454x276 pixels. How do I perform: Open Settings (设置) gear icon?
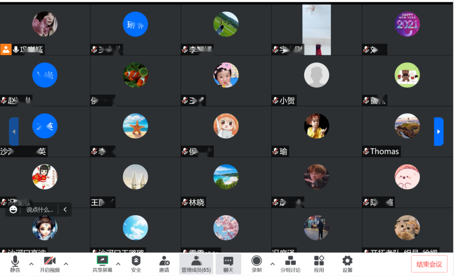pyautogui.click(x=347, y=264)
